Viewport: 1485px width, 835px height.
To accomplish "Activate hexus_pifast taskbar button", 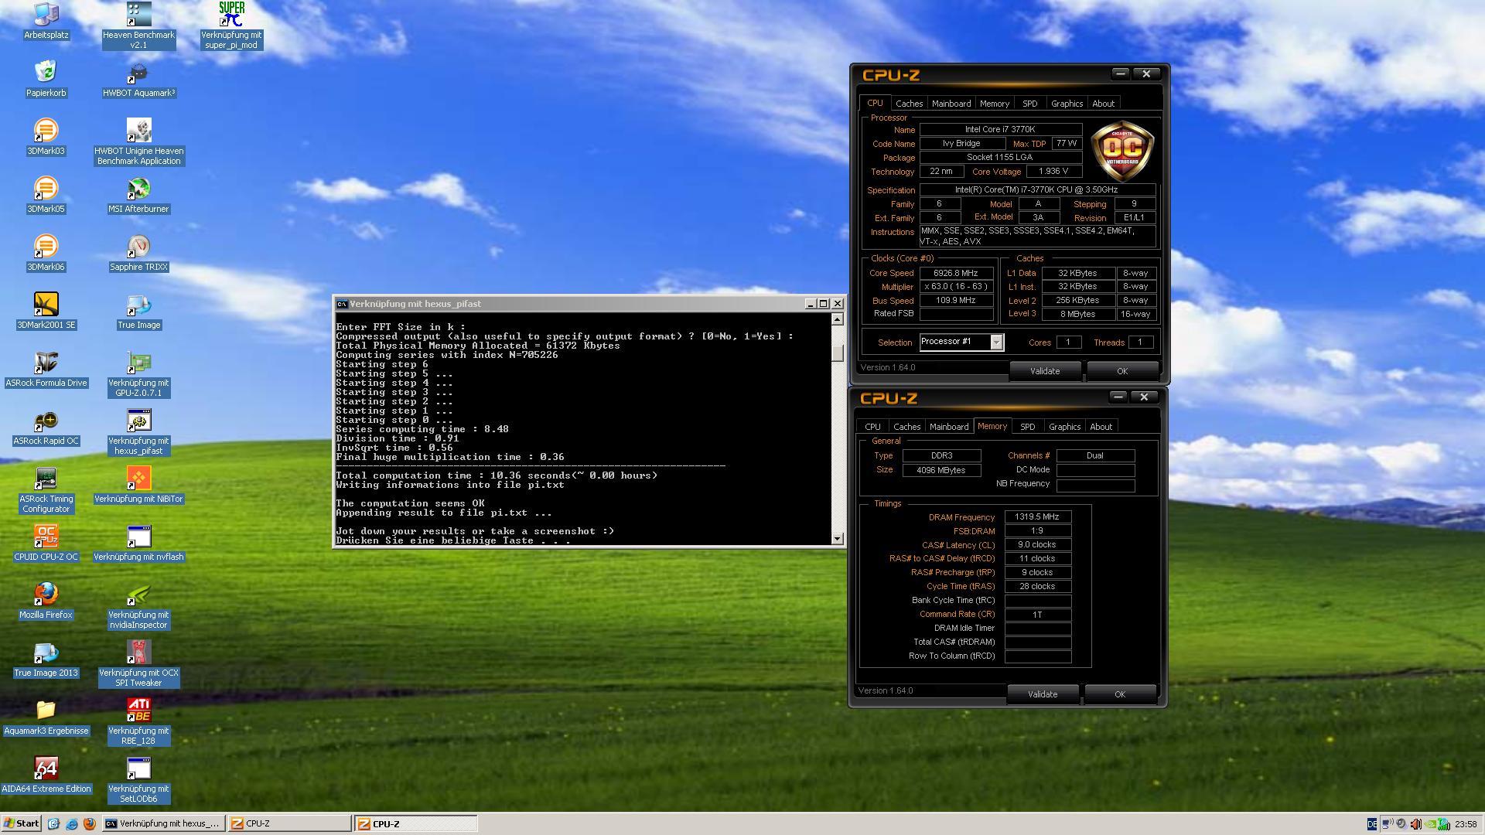I will 164,823.
